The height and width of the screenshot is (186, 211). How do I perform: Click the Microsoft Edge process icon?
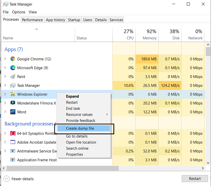[x=13, y=68]
